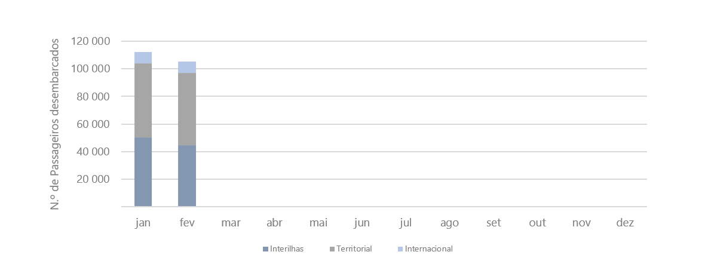
Task: Click the 60 000 axis value label
Action: [x=93, y=124]
